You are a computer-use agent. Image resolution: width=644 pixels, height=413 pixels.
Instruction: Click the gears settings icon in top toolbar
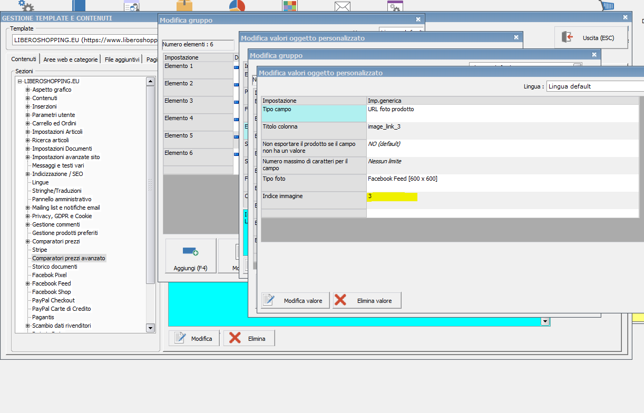pos(25,6)
